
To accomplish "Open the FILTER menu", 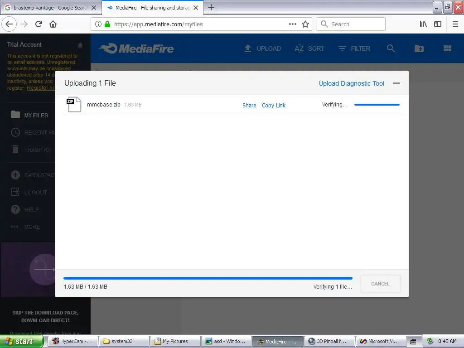I will 354,48.
